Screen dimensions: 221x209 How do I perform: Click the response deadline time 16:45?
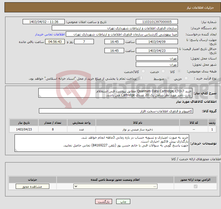[x=114, y=42]
